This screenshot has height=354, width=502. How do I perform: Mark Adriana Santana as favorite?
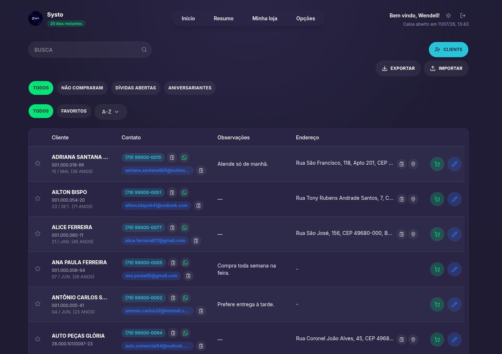(x=38, y=163)
